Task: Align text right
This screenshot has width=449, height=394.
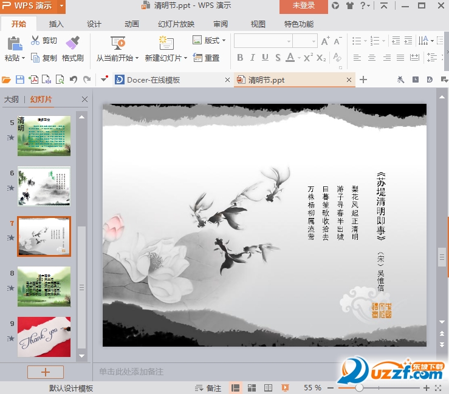Action: pos(387,58)
